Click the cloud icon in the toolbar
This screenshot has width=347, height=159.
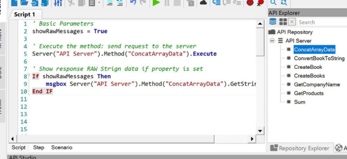(203, 3)
